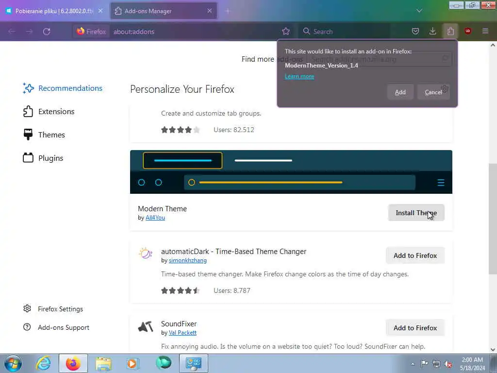
Task: Close the Add-ons Manager tab
Action: pos(210,11)
